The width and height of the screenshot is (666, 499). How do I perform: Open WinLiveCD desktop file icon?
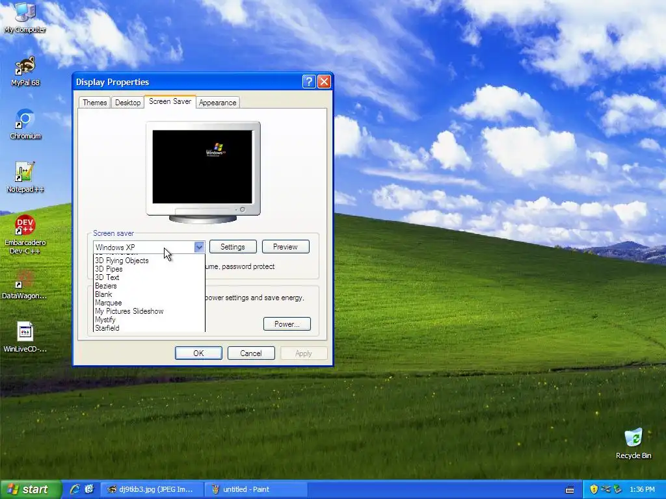(25, 338)
